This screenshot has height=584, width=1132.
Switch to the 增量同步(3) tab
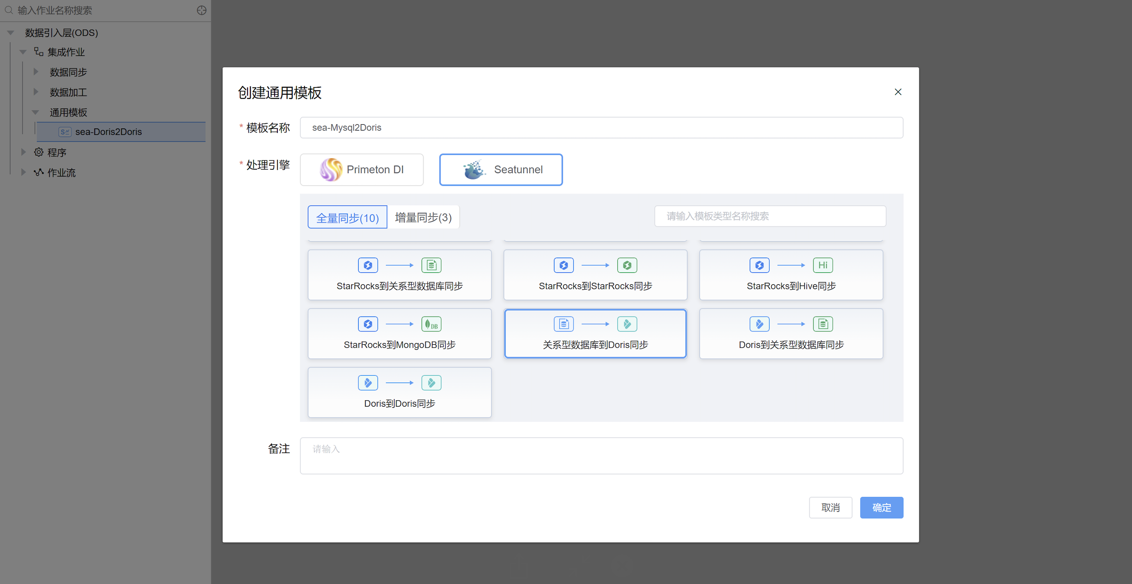point(423,217)
